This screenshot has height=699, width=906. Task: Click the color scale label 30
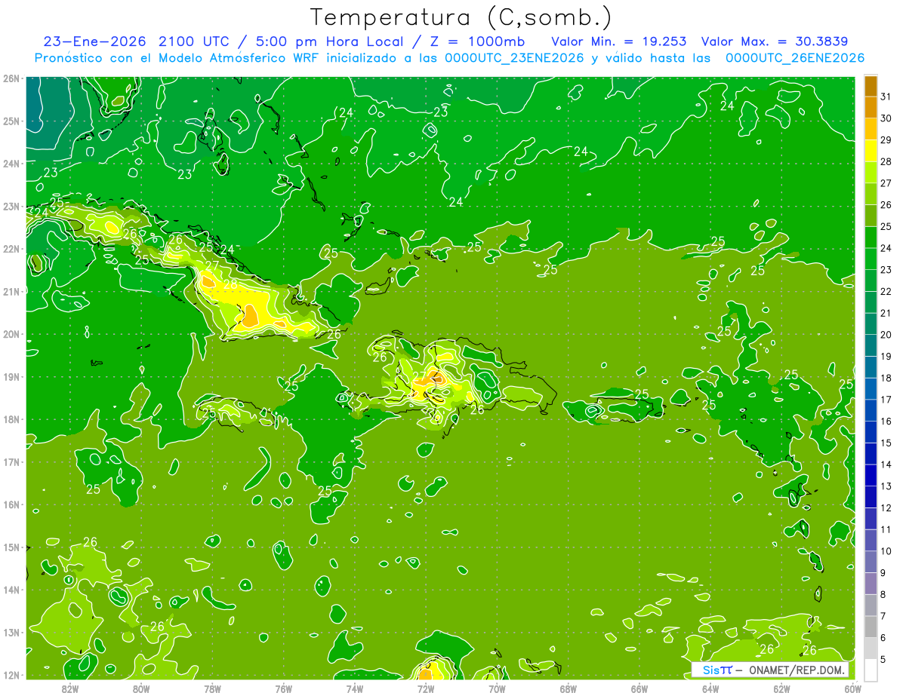886,118
